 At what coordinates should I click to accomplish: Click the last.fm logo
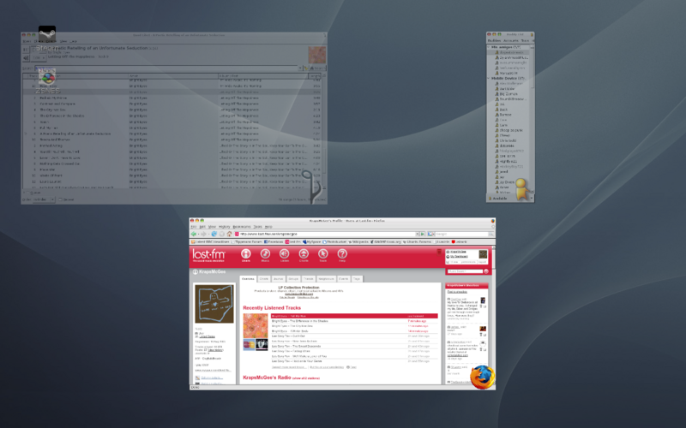pyautogui.click(x=209, y=255)
